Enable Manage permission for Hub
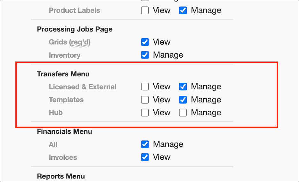Viewport: 299px width, 182px height. [183, 113]
